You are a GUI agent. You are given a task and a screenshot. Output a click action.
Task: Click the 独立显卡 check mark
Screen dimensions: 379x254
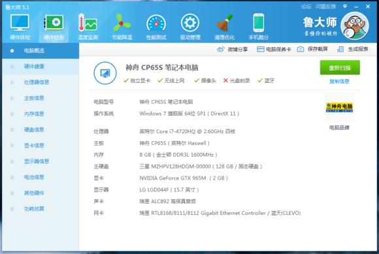(126, 80)
